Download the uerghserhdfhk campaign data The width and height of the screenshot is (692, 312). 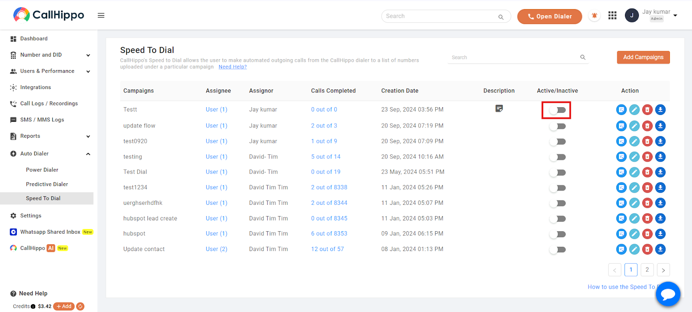tap(660, 203)
